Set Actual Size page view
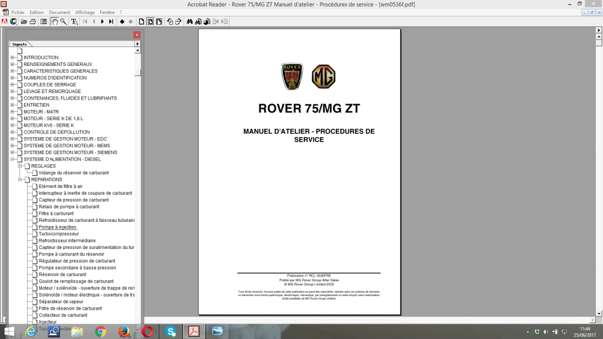603x339 pixels. point(141,22)
